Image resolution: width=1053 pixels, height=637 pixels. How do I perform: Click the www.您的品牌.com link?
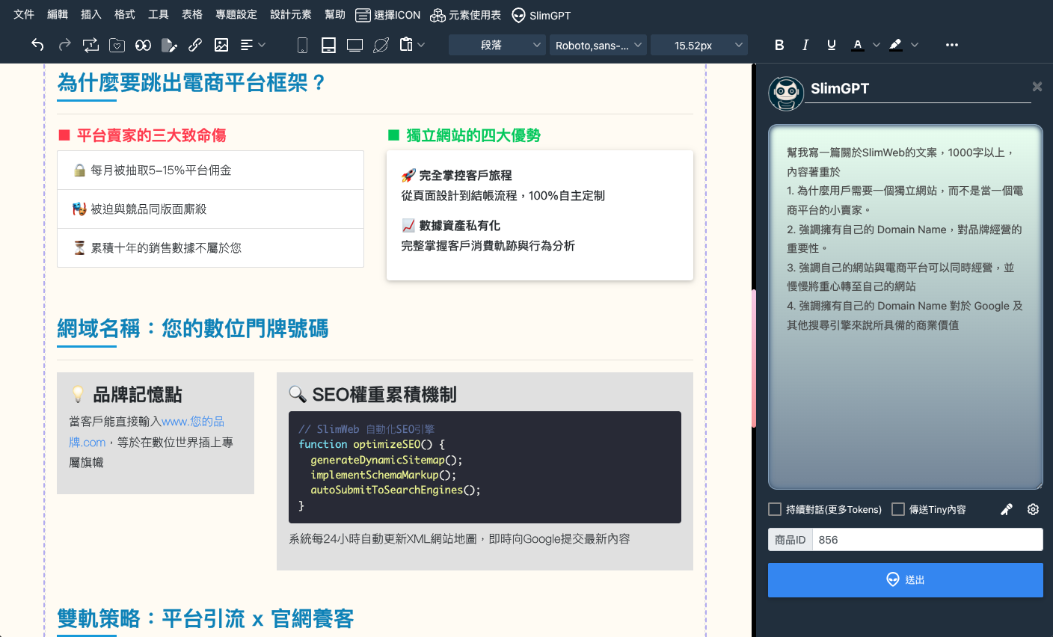click(193, 422)
